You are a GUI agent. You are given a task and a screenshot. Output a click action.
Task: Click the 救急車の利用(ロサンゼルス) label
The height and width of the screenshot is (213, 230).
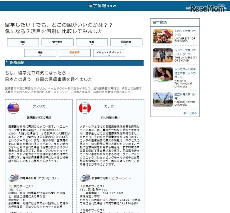point(39,178)
